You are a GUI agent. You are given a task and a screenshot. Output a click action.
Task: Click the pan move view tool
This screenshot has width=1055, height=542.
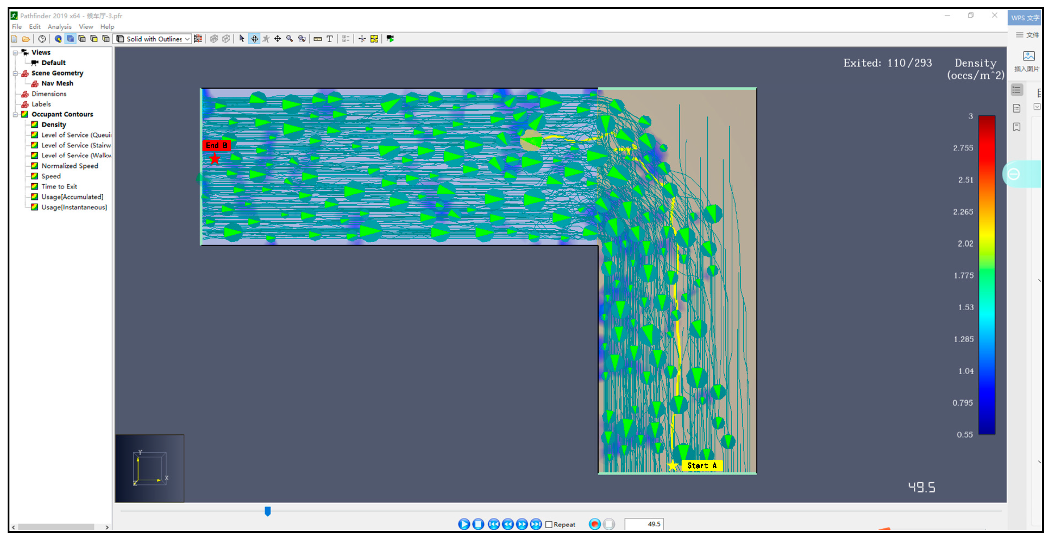(x=278, y=39)
